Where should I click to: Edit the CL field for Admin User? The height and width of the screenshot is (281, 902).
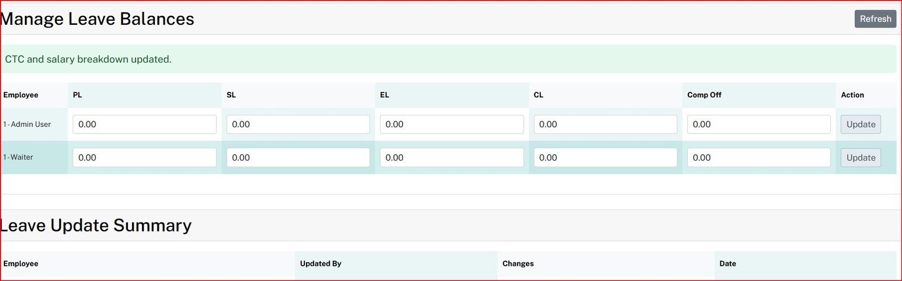click(x=605, y=124)
